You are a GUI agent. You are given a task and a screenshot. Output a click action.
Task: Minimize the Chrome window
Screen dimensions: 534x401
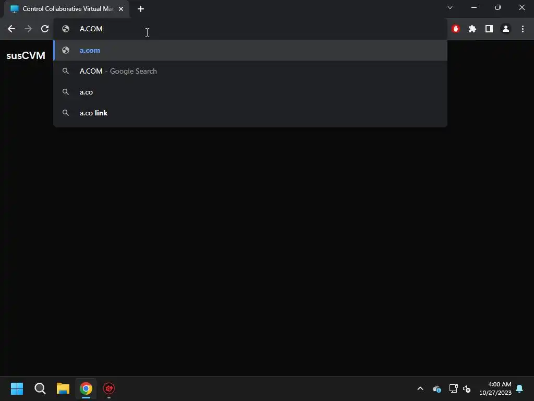click(474, 7)
